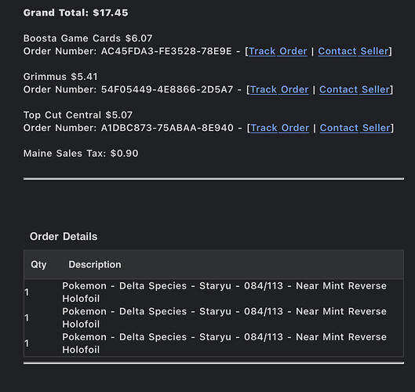Click the Maine Sales Tax amount line

click(81, 154)
